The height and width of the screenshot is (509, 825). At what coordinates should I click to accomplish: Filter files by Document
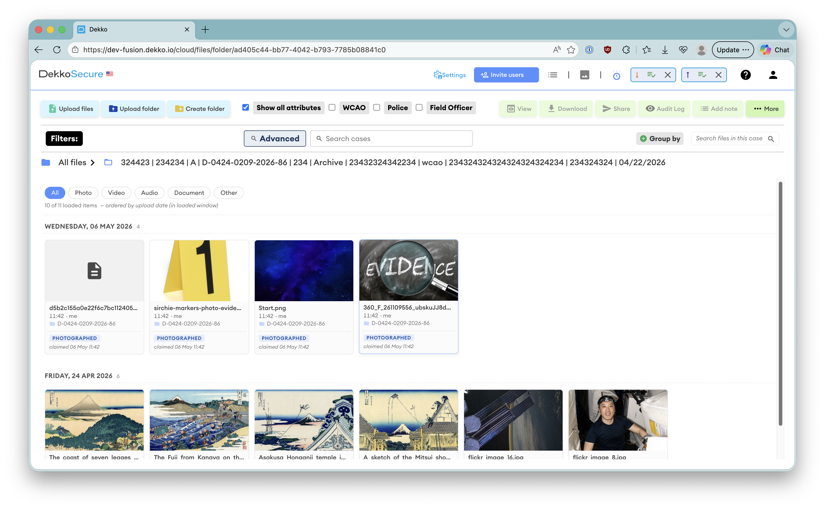click(x=189, y=193)
